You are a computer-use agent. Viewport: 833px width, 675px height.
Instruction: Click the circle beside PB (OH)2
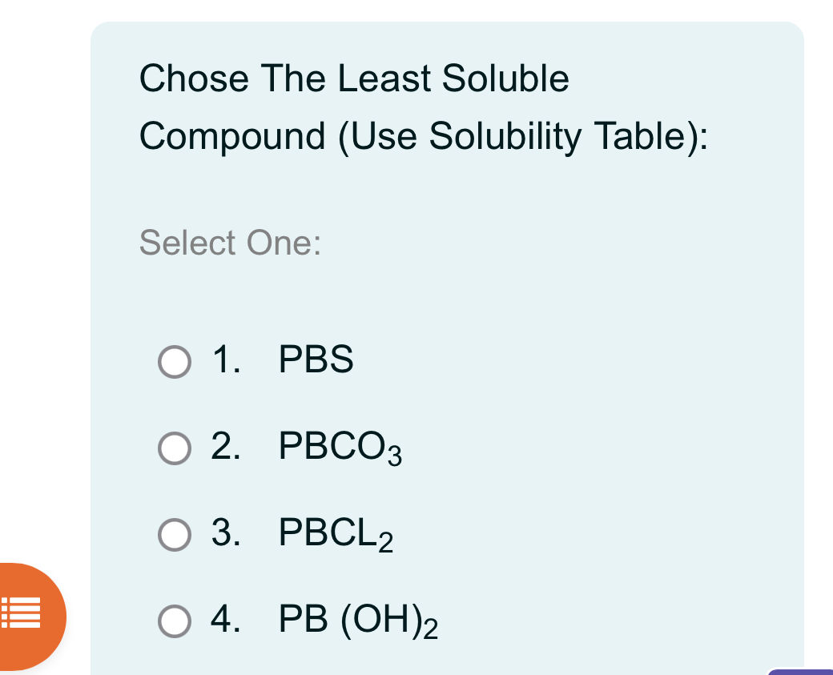click(x=175, y=621)
